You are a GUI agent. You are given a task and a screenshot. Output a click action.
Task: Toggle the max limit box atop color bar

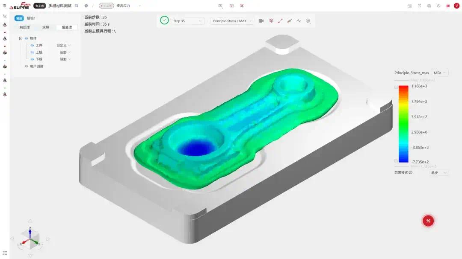pos(396,87)
